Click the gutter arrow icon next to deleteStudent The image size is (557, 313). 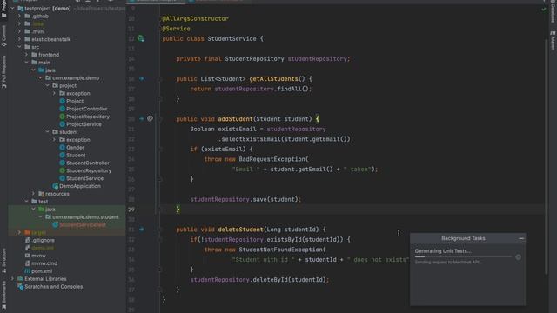[x=141, y=230]
